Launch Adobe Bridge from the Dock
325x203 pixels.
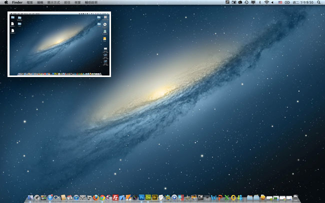(154, 197)
